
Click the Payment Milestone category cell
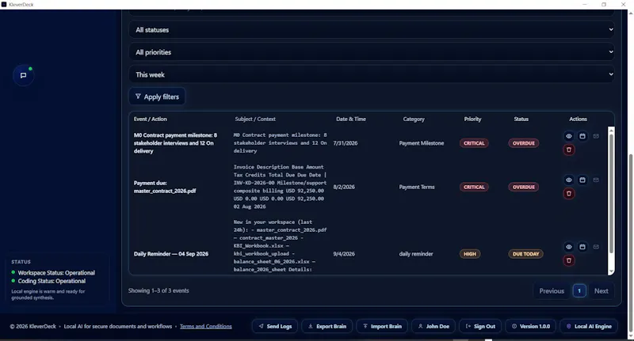(422, 143)
